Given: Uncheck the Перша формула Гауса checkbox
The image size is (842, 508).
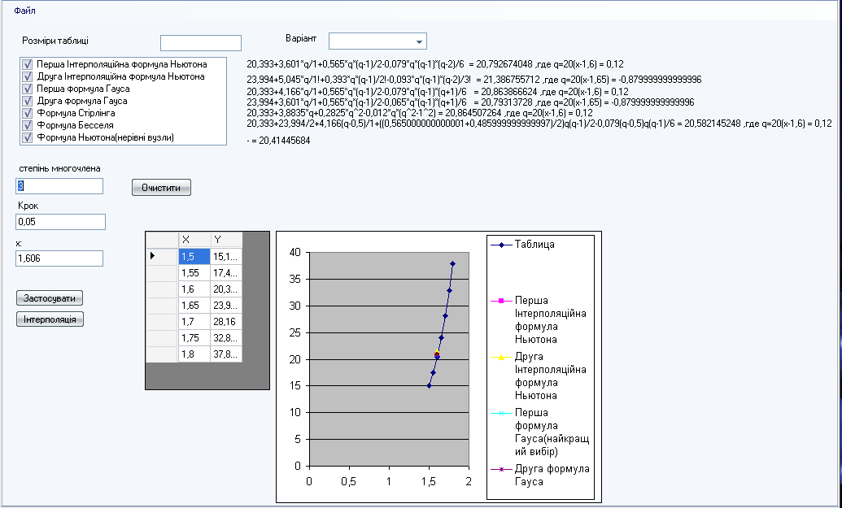Looking at the screenshot, I should [x=28, y=89].
